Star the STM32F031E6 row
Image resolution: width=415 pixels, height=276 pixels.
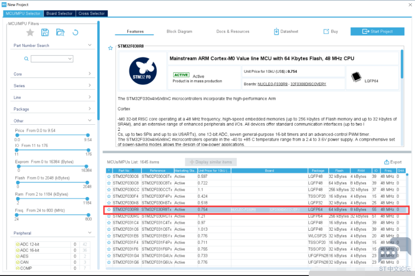click(x=109, y=236)
